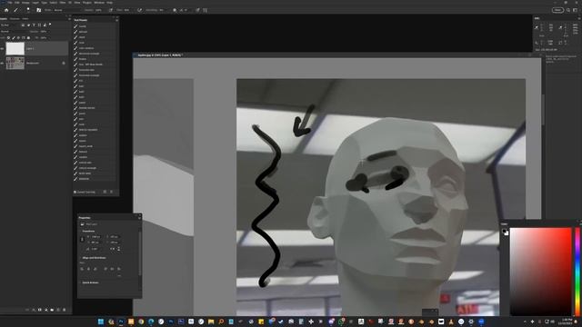Click the foreground color swatch in Color panel
Viewport: 582px width, 327px height.
pyautogui.click(x=505, y=232)
